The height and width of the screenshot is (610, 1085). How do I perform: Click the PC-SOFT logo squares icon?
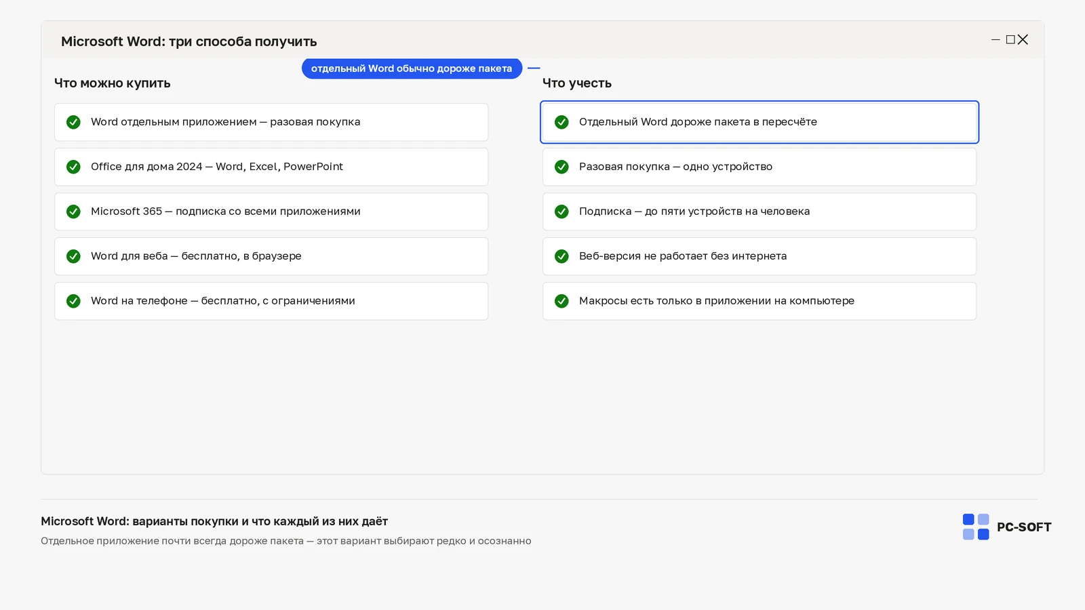coord(976,527)
